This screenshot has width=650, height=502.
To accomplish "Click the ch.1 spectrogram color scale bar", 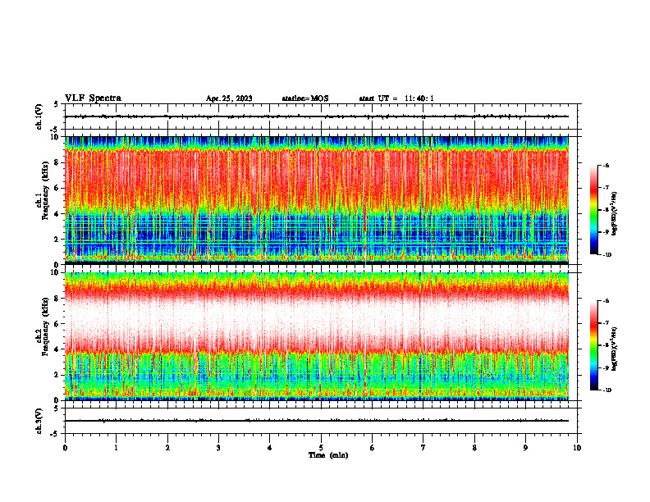I will (593, 210).
